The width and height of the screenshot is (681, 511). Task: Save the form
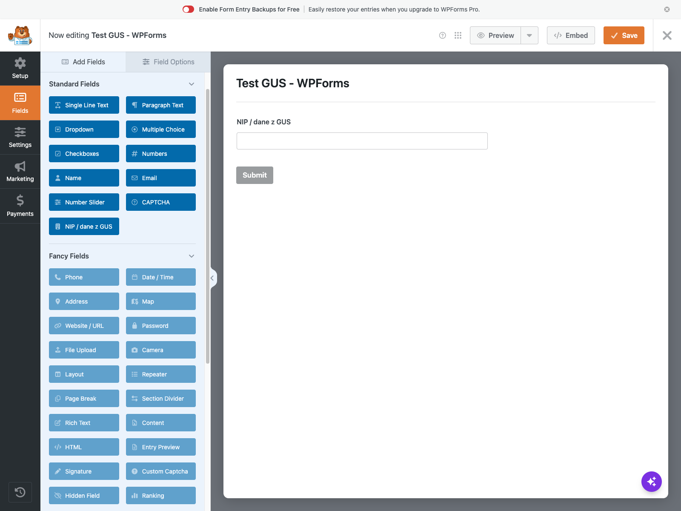[624, 35]
